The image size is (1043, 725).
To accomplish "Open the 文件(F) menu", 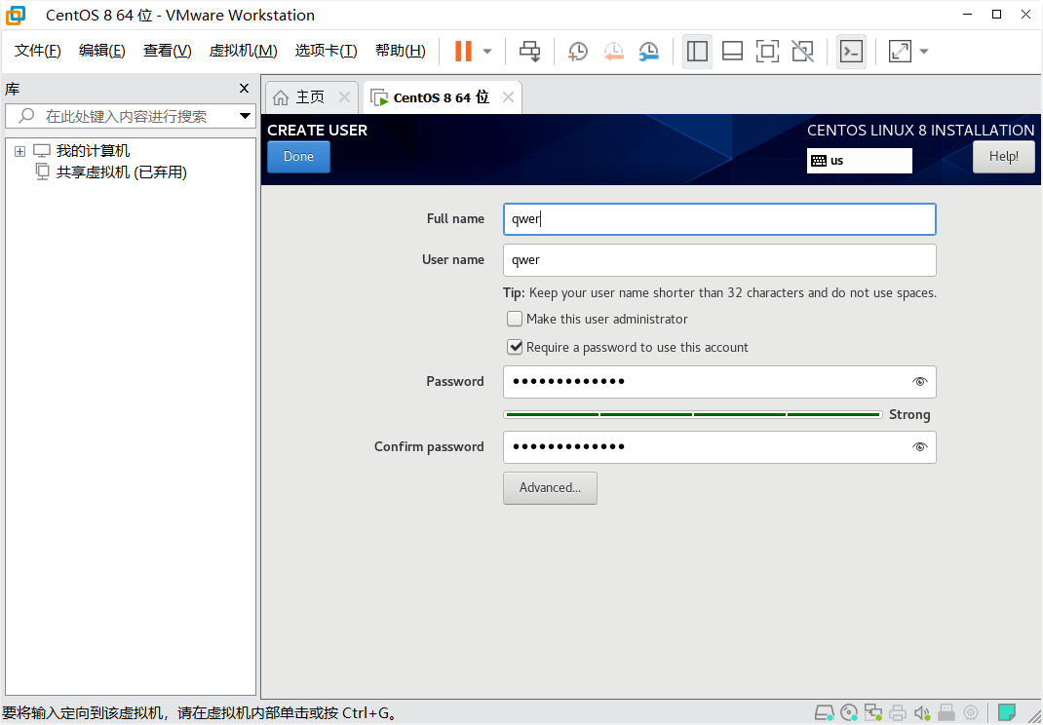I will [x=38, y=51].
